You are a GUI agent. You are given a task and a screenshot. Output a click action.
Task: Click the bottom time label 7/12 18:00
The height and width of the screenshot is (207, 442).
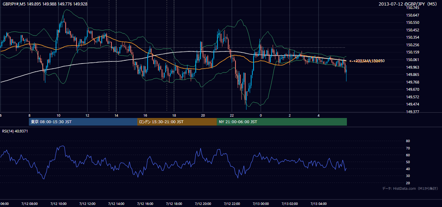pyautogui.click(x=174, y=204)
